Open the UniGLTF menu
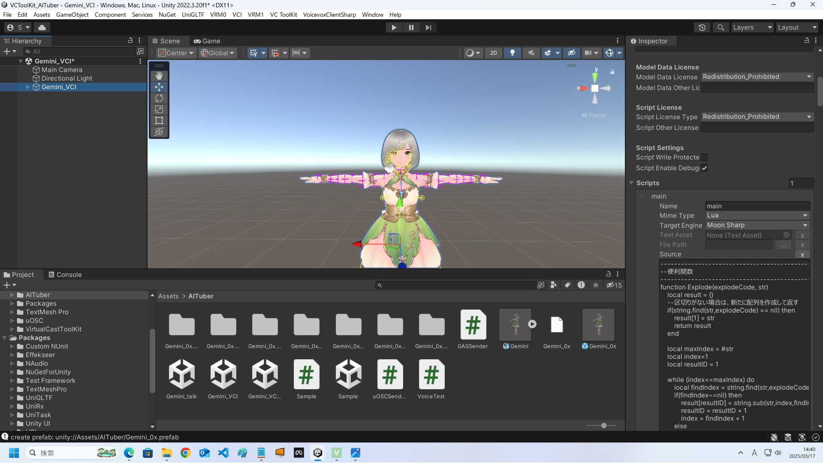The image size is (823, 463). (193, 15)
